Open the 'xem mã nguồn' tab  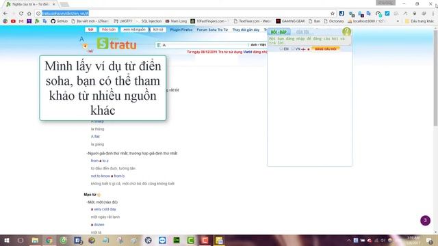134,29
